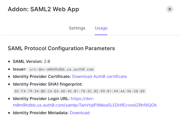Viewport: 181px width, 121px height.
Task: Click the SAML Version label
Action: tap(28, 61)
